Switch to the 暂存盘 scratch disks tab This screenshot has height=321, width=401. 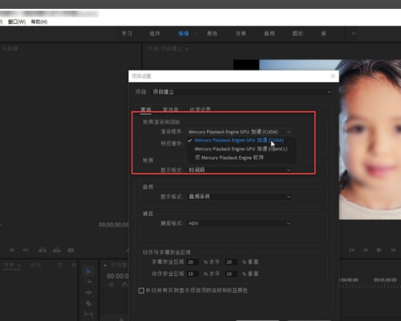pos(171,109)
